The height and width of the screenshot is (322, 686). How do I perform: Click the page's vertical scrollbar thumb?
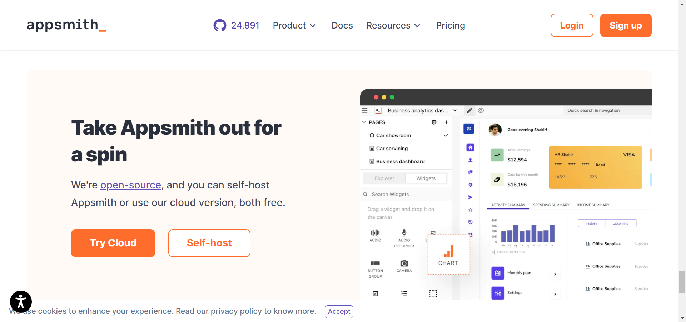[x=682, y=282]
